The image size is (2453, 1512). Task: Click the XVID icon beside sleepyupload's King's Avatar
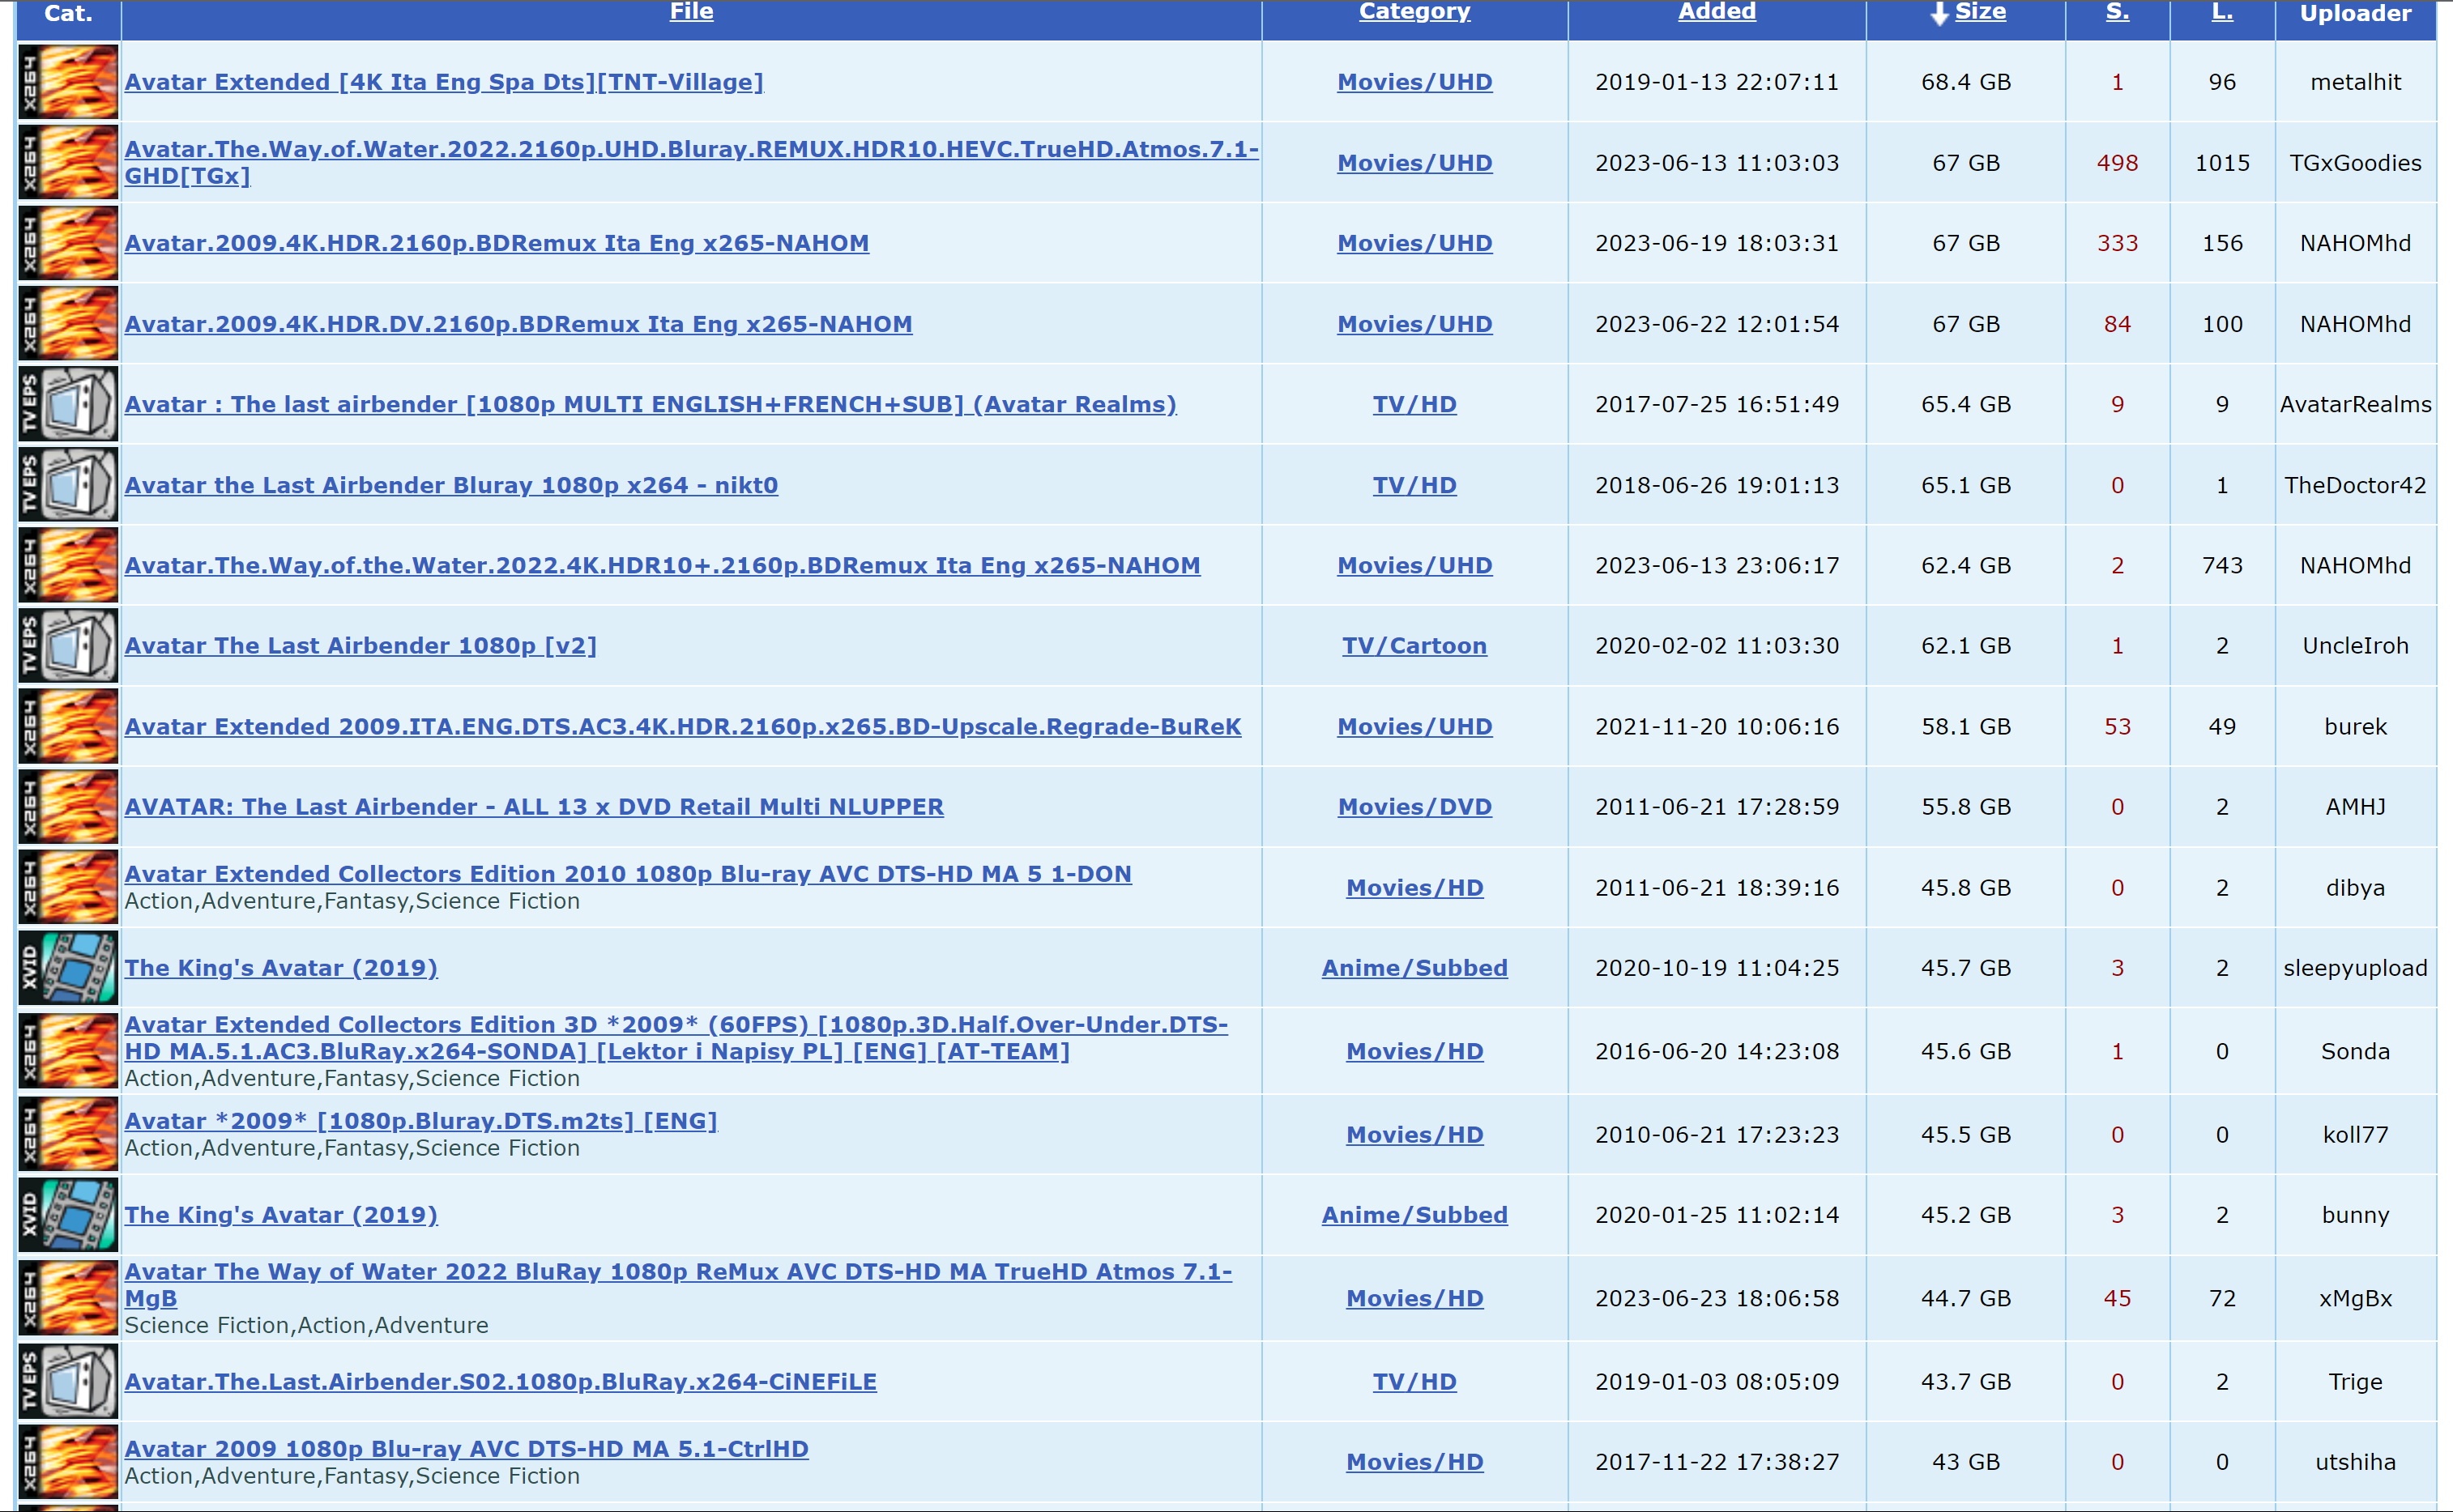pos(68,967)
